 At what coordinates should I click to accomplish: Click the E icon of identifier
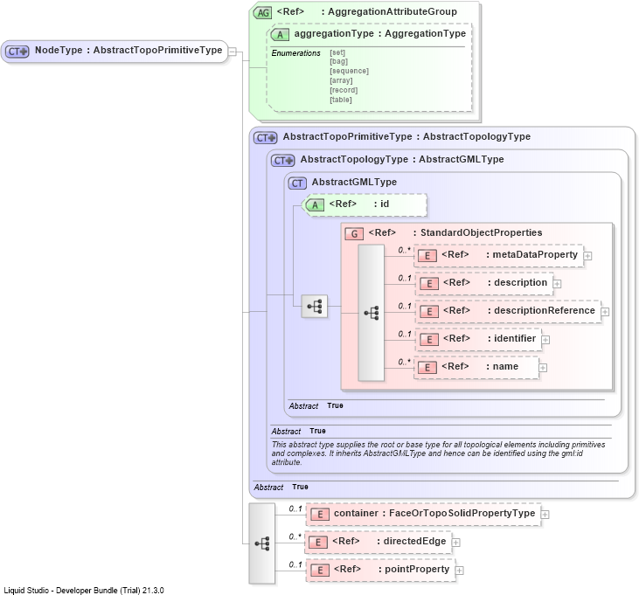[428, 340]
